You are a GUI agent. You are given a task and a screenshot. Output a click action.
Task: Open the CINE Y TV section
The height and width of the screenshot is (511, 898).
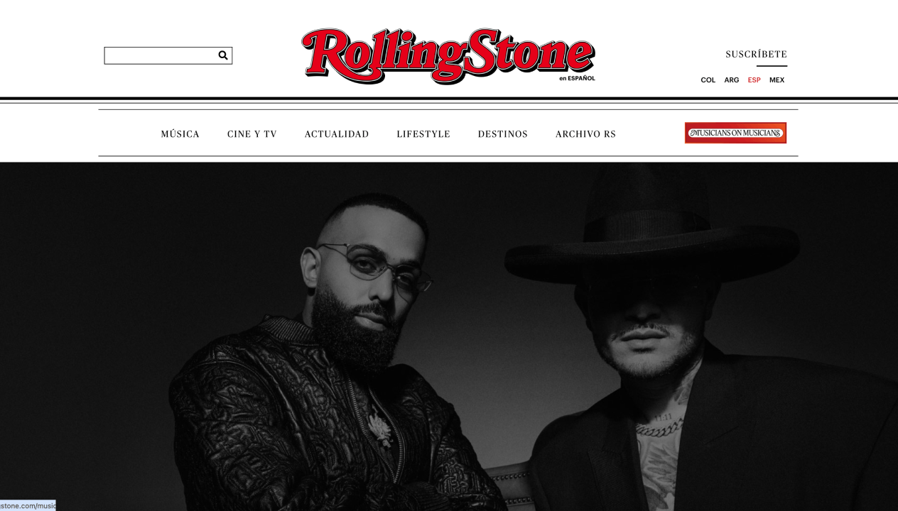[252, 134]
